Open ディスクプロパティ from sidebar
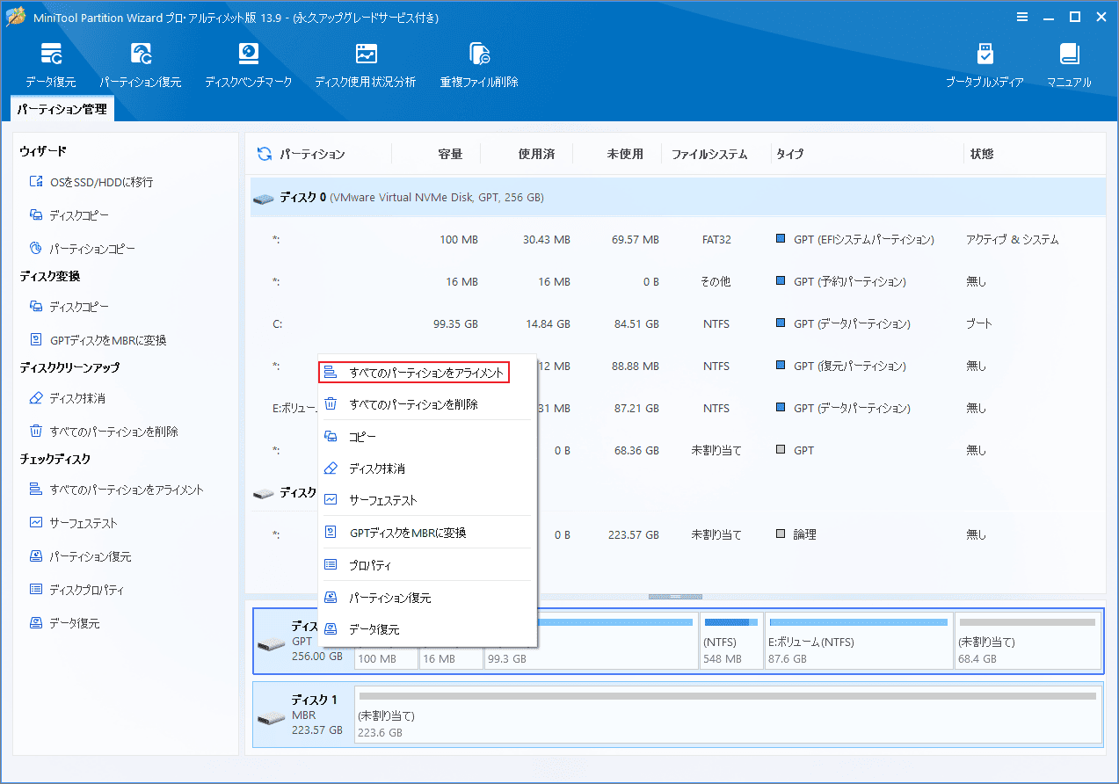The width and height of the screenshot is (1119, 784). [76, 590]
